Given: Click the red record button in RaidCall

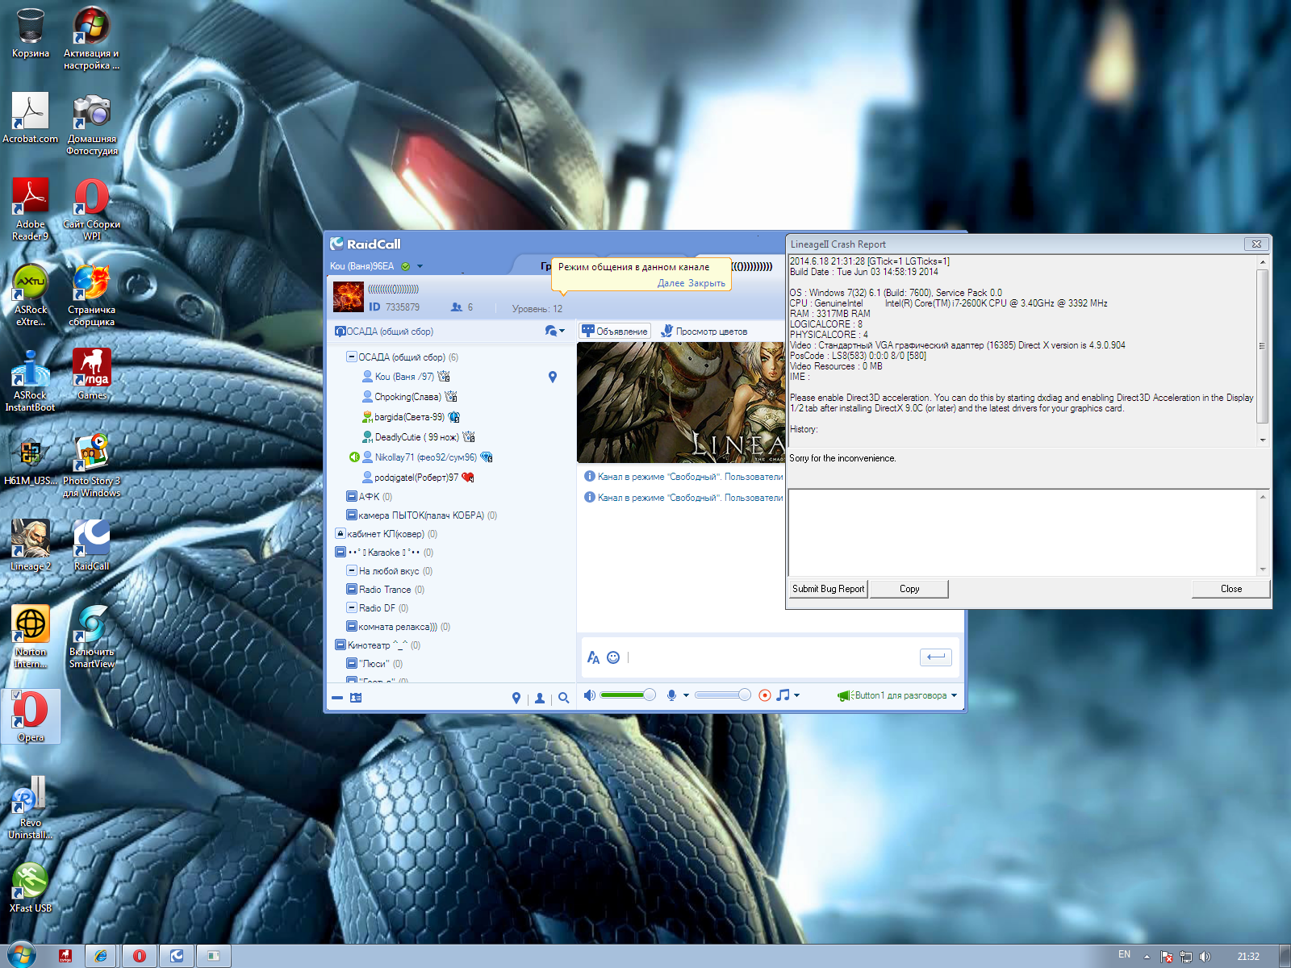Looking at the screenshot, I should click(765, 695).
